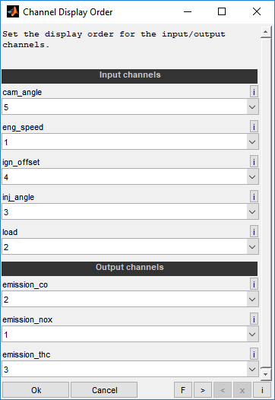The height and width of the screenshot is (400, 275).
Task: Click info icon next to emission_nox
Action: [254, 319]
